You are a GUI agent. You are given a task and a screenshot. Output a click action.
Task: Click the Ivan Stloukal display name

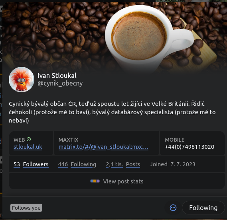pos(57,76)
